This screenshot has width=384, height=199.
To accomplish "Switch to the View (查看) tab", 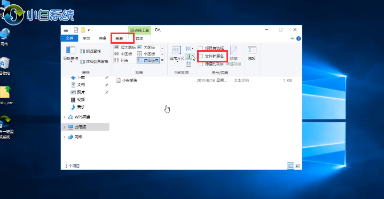I will click(119, 38).
